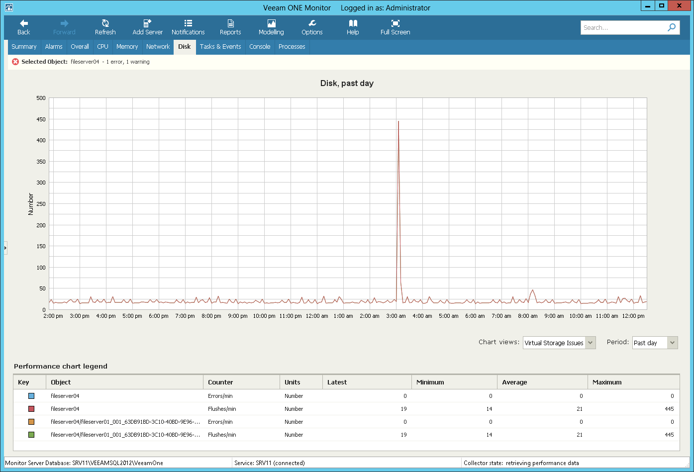Open the Period dropdown

point(655,343)
